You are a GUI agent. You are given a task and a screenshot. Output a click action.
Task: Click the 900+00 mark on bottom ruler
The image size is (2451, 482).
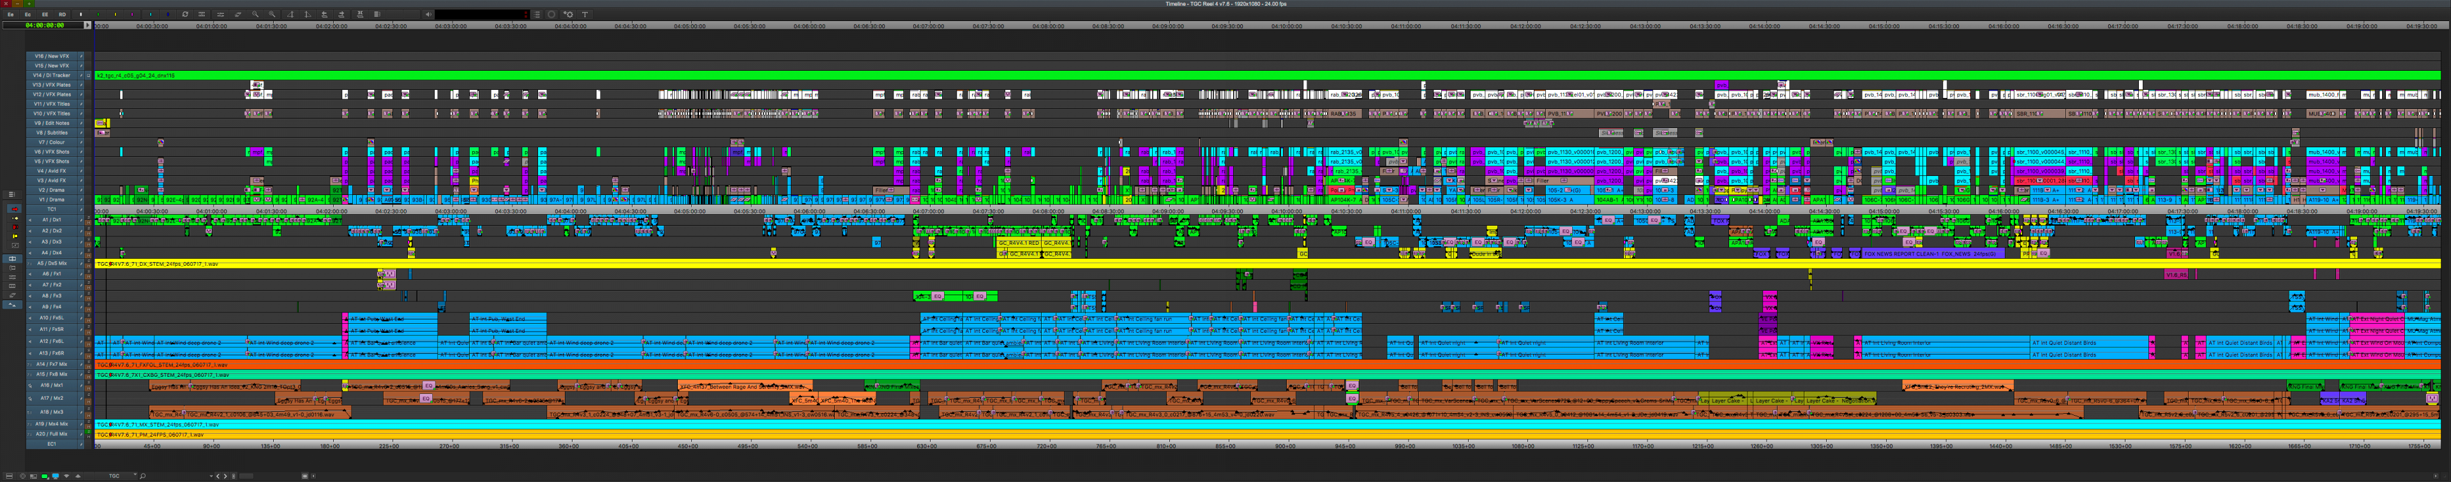click(1285, 445)
